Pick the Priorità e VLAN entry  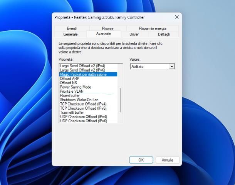[88, 91]
